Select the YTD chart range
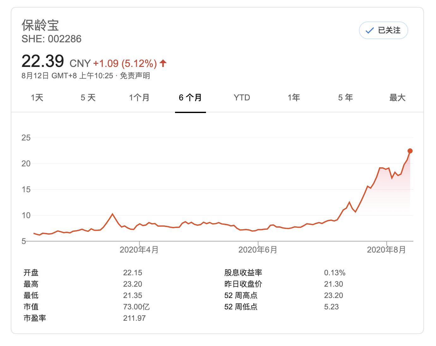Screen dimensions: 436x346 (242, 98)
